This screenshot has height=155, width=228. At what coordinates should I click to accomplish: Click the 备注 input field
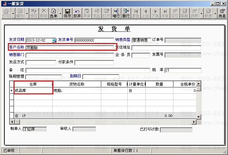point(88,70)
